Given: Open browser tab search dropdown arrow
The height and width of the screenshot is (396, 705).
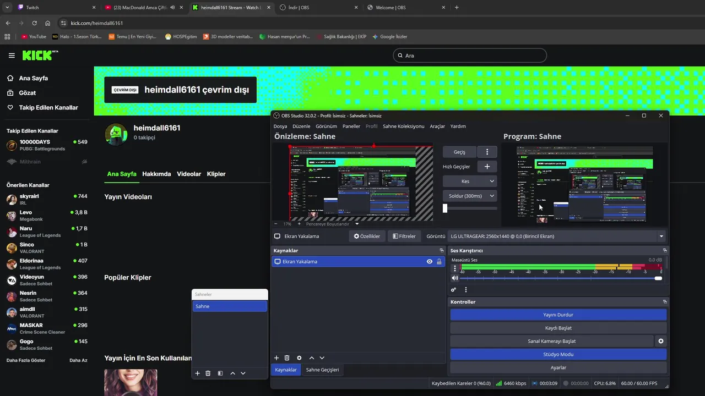Looking at the screenshot, I should click(7, 7).
